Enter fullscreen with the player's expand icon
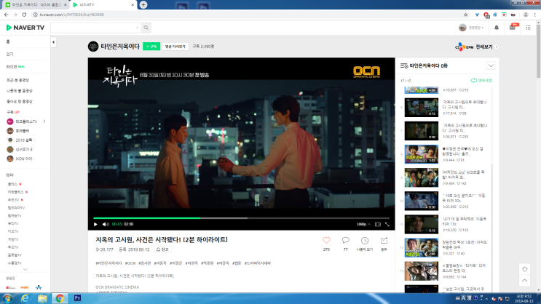 pyautogui.click(x=387, y=224)
